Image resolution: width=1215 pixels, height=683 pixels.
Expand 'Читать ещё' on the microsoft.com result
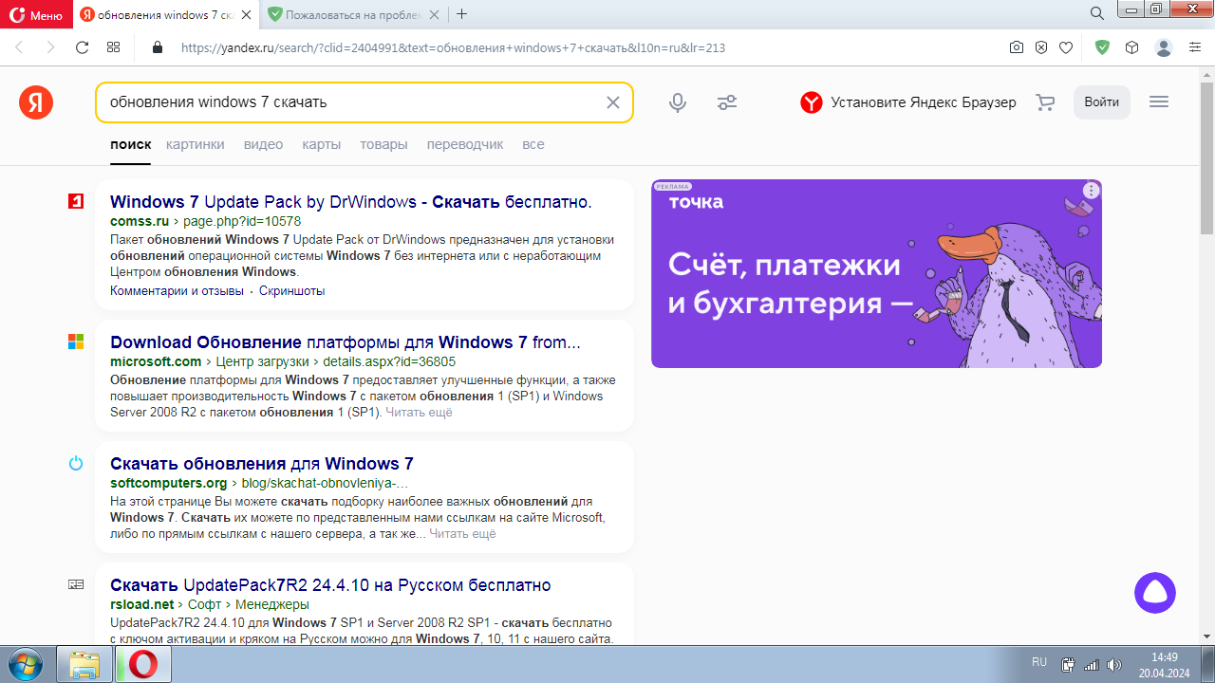pos(421,412)
